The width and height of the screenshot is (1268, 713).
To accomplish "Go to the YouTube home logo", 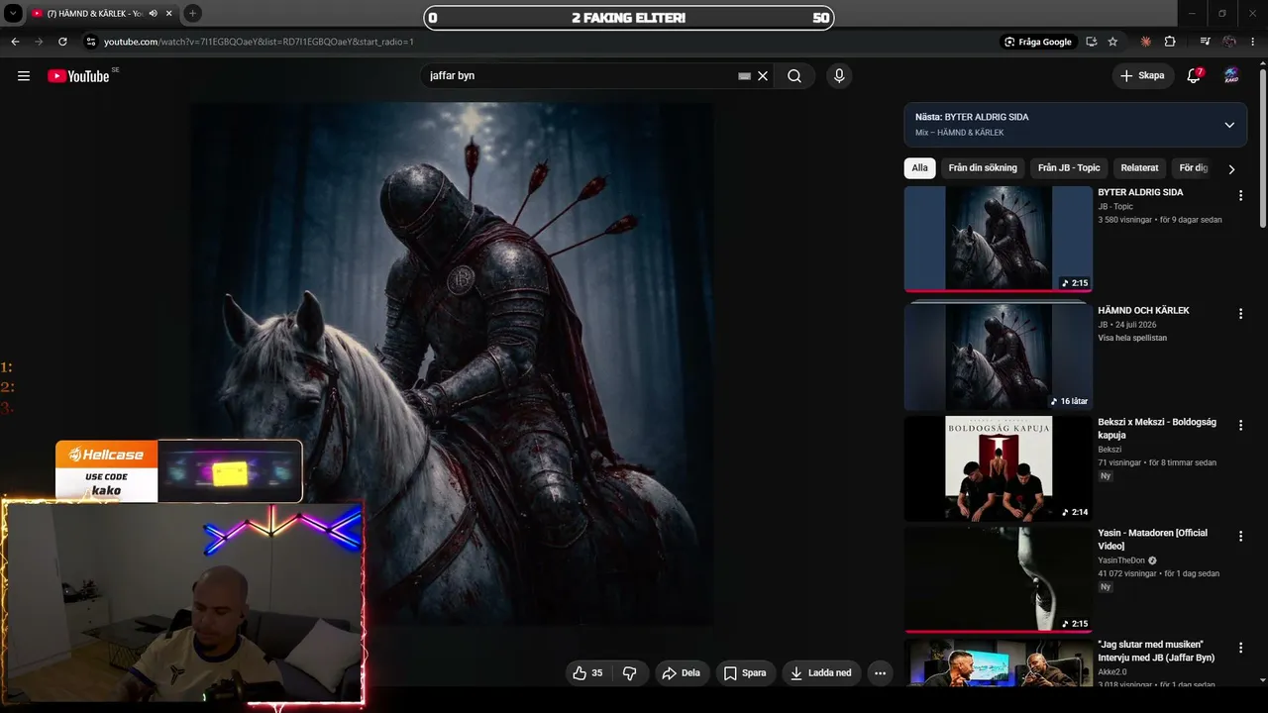I will 78,76.
